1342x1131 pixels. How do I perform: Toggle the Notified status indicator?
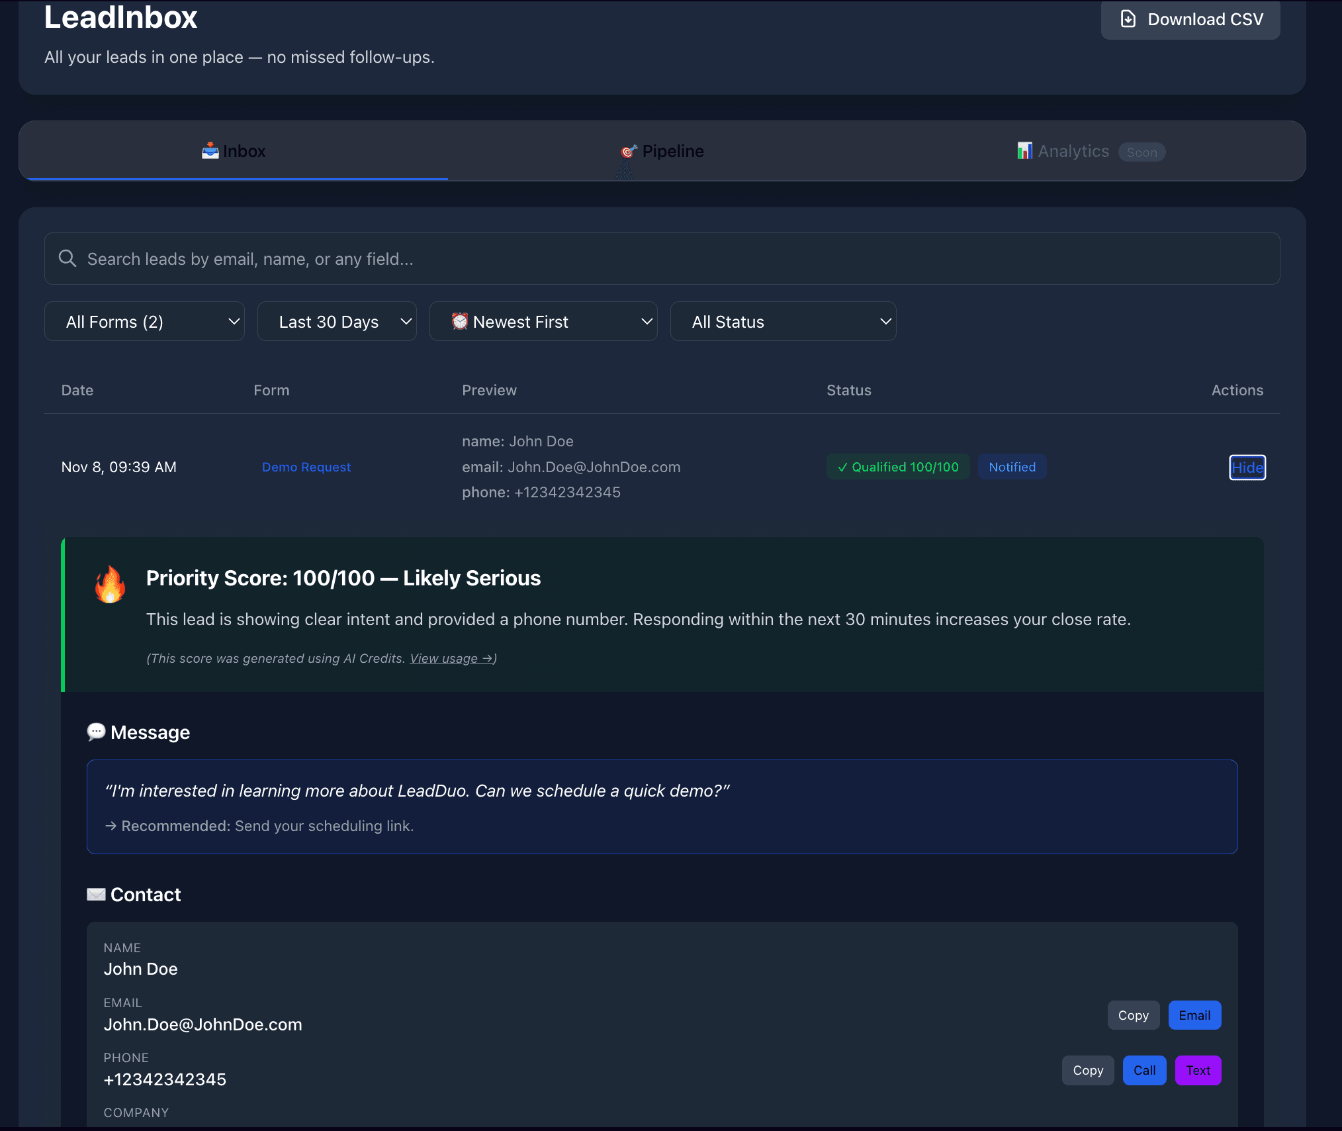tap(1012, 467)
